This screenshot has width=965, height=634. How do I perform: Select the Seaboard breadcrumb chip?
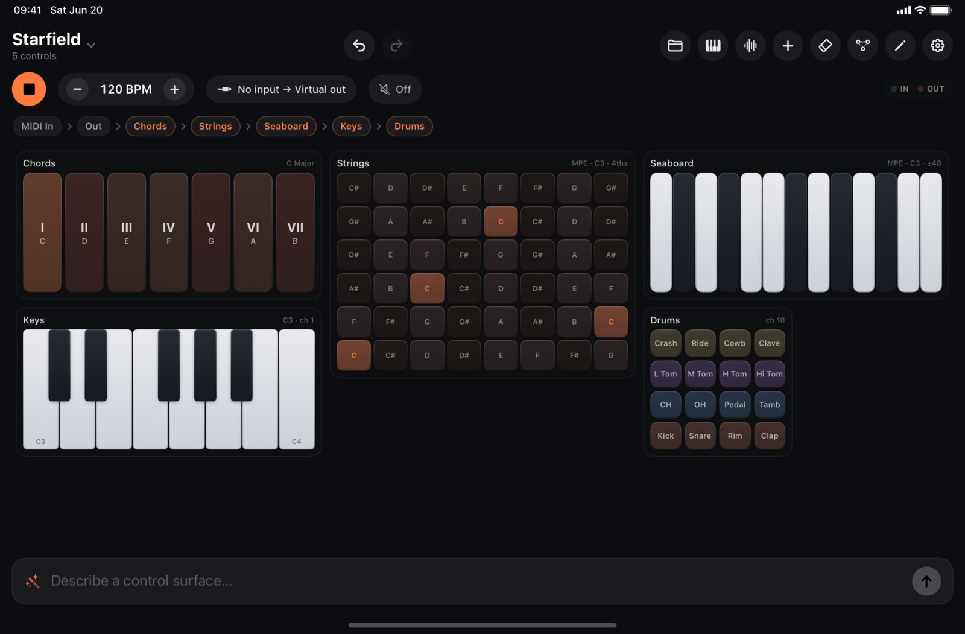(x=286, y=126)
